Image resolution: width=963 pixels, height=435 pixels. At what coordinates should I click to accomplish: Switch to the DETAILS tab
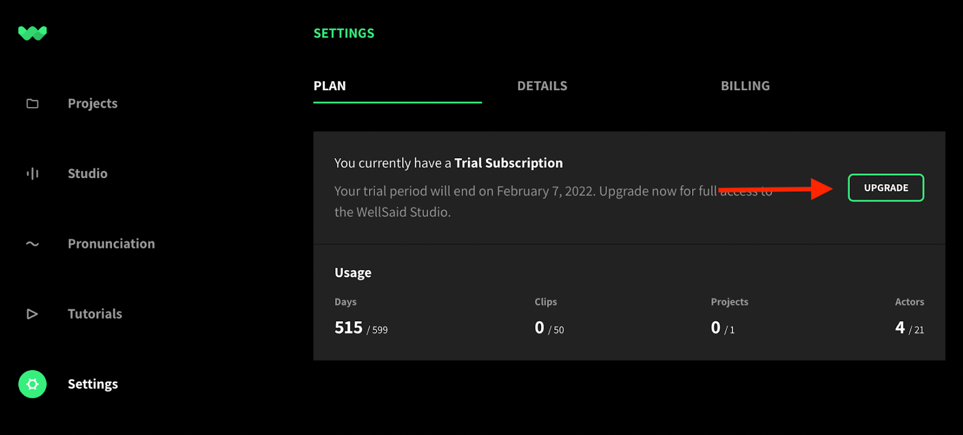(542, 86)
